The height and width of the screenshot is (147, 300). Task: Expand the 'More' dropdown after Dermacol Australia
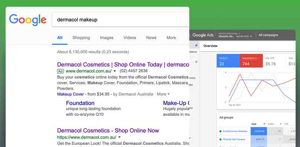pos(163,94)
